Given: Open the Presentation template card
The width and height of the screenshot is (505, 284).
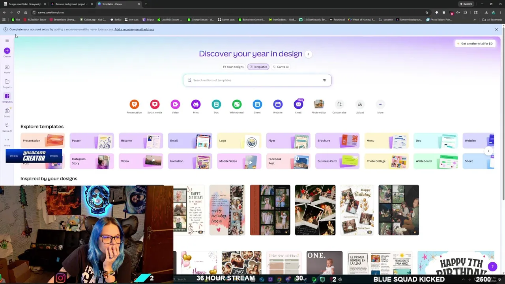Looking at the screenshot, I should tap(43, 140).
